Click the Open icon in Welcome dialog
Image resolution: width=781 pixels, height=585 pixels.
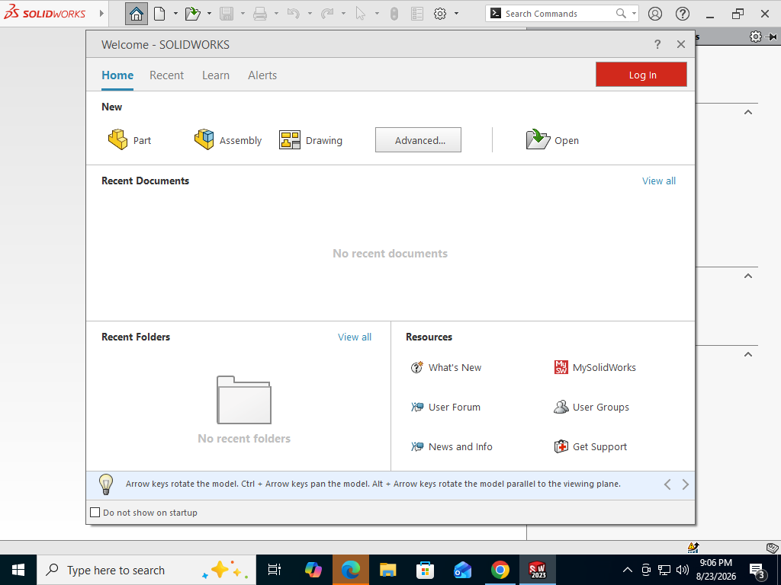(x=552, y=140)
